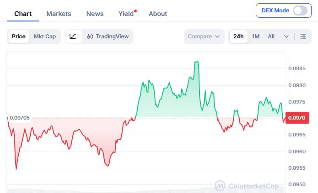The image size is (318, 193).
Task: Expand more time range options chevron
Action: pyautogui.click(x=286, y=37)
